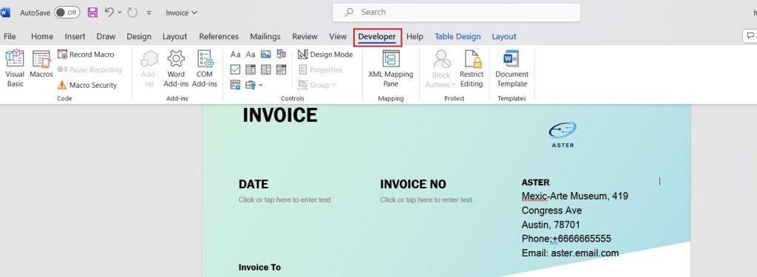Insert Drop-Down List content control

[265, 69]
